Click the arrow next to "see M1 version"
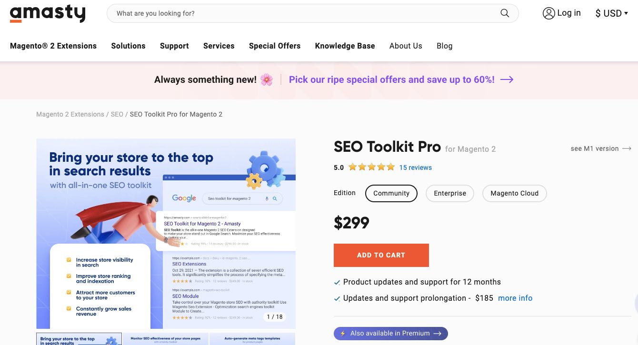 (627, 148)
